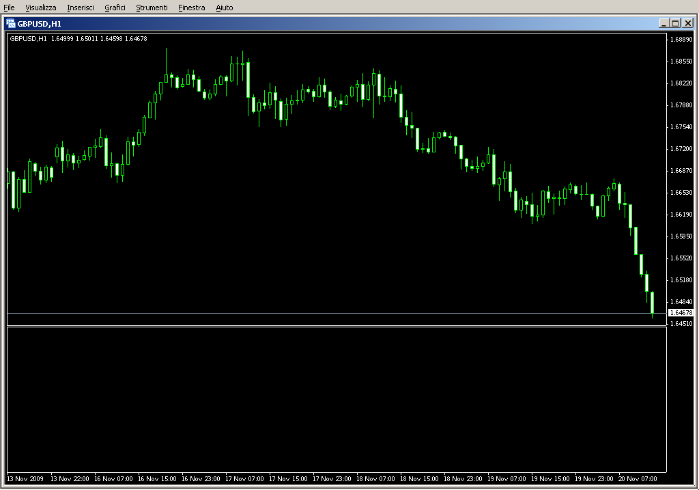Click the 1.68550 price scale value
Viewport: 699px width, 490px height.
(x=682, y=61)
